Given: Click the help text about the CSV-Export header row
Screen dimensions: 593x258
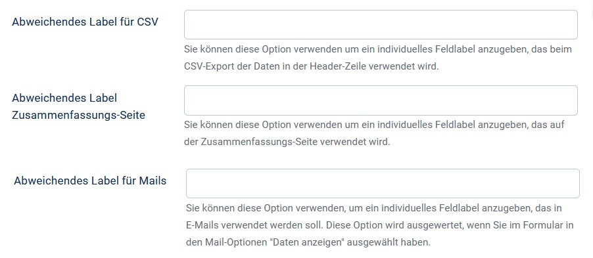Looking at the screenshot, I should click(378, 58).
